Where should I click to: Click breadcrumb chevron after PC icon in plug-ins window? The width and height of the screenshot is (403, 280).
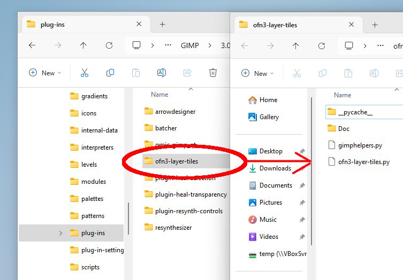tap(153, 45)
